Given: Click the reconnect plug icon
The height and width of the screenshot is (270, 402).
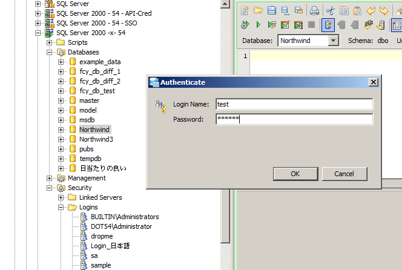Looking at the screenshot, I should (369, 25).
